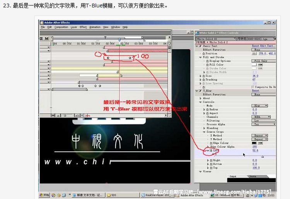Toggle the Display Options stopwatch
Screen dimensions: 290x199
click(x=207, y=61)
